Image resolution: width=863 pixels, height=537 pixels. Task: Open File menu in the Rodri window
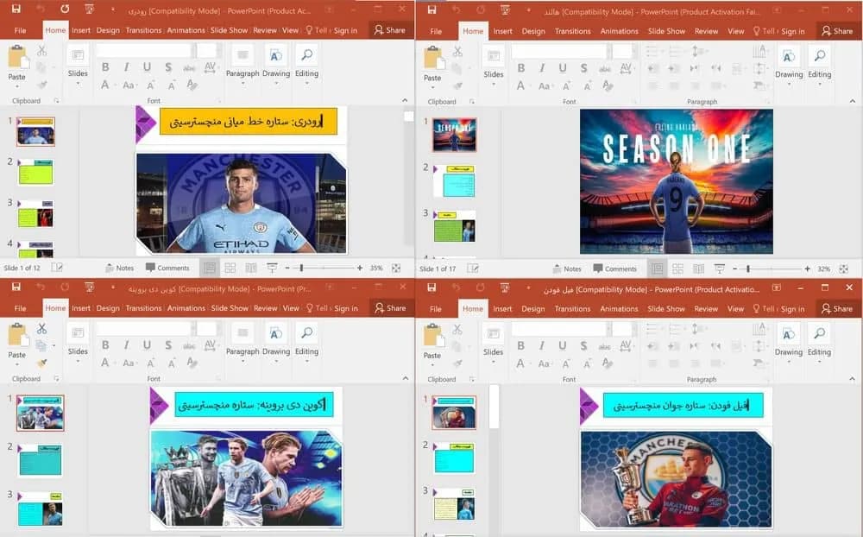(21, 30)
